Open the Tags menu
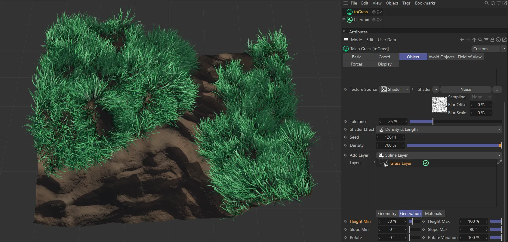This screenshot has width=508, height=242. click(406, 3)
